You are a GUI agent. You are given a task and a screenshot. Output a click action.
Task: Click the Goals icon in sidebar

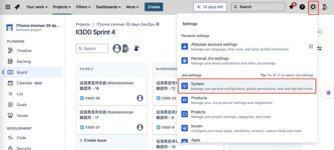coord(10,105)
